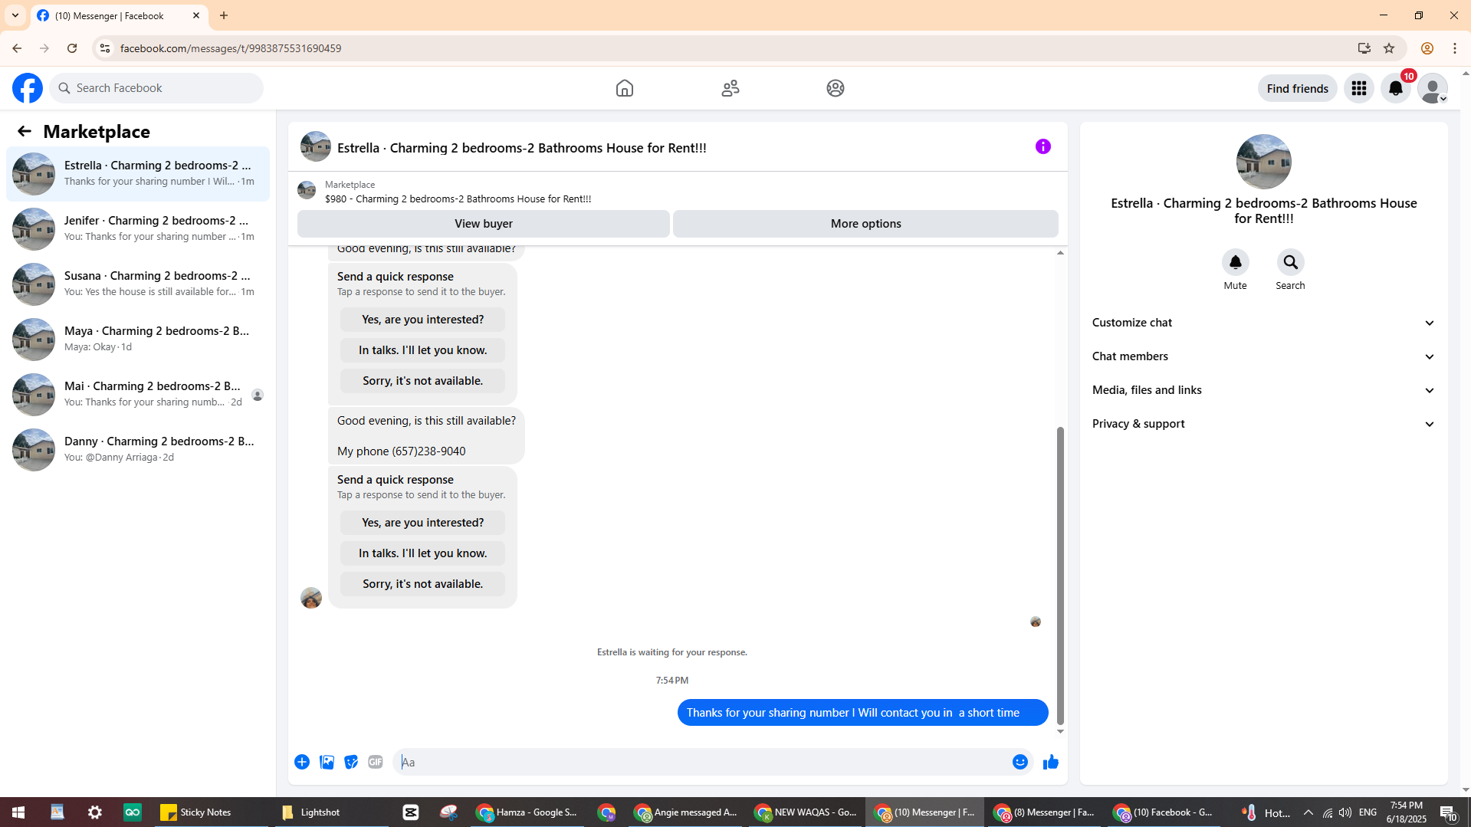Send a thumbs-up like
This screenshot has width=1471, height=827.
pos(1051,762)
